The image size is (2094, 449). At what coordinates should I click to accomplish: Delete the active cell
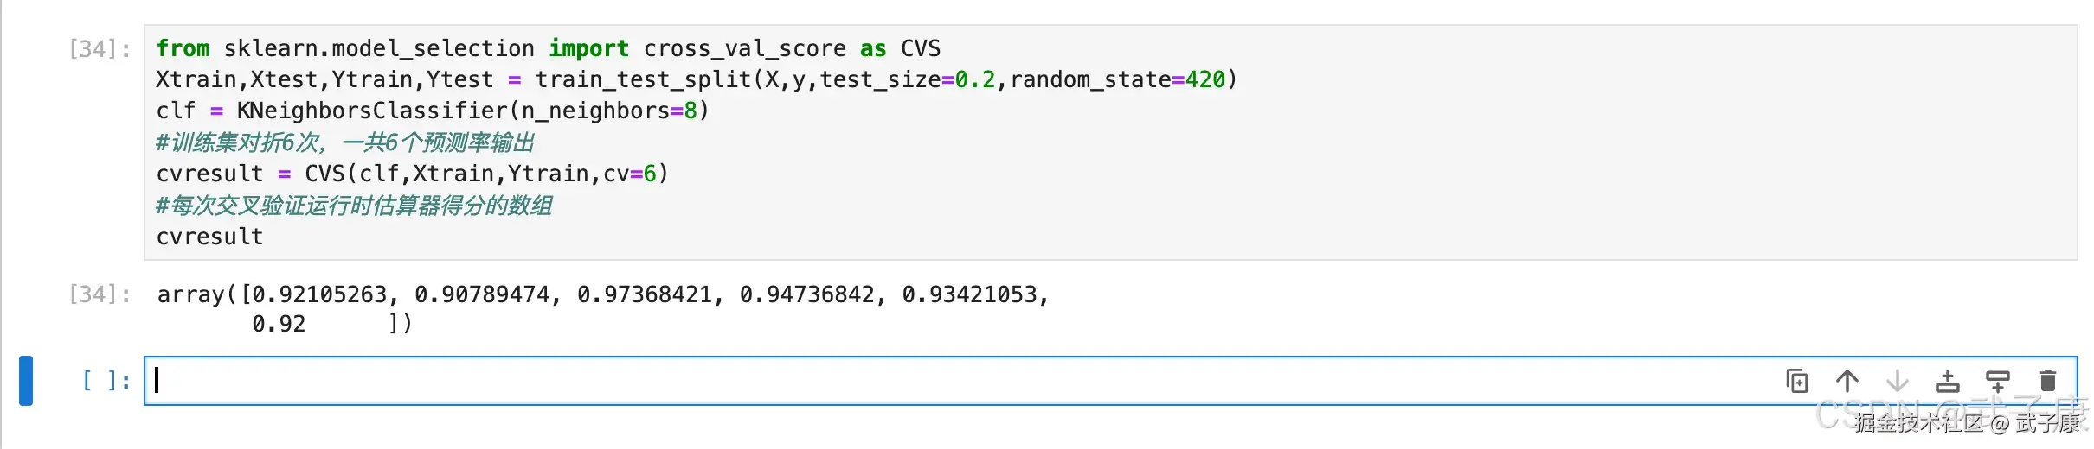point(2048,381)
